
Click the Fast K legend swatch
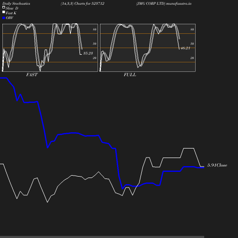click(4, 12)
